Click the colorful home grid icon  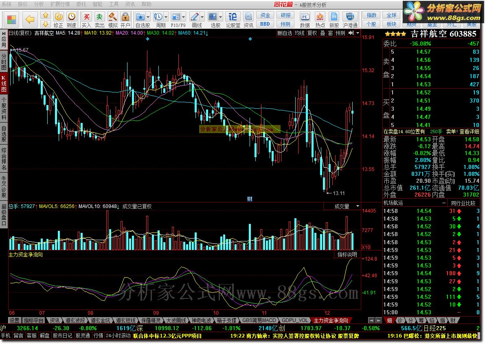[x=11, y=20]
